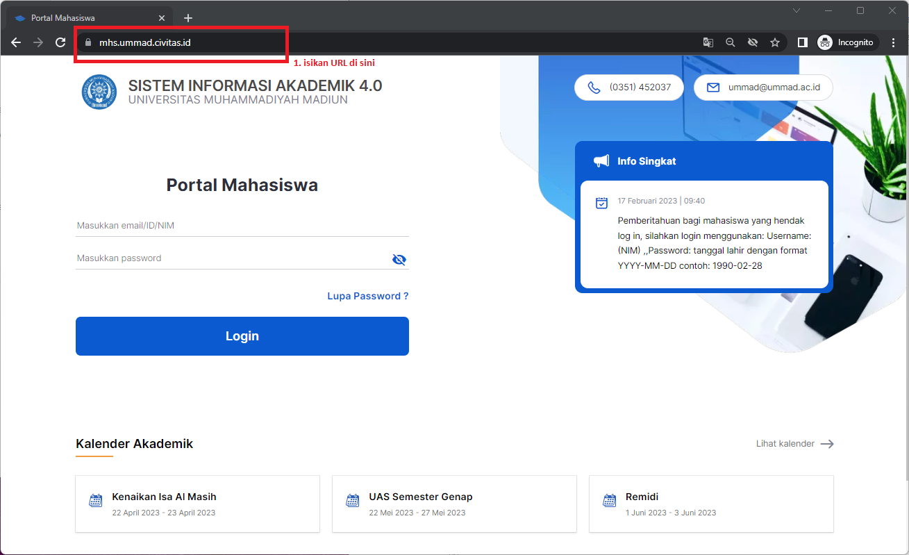Click the Incognito profile chip
Image resolution: width=909 pixels, height=555 pixels.
click(847, 42)
